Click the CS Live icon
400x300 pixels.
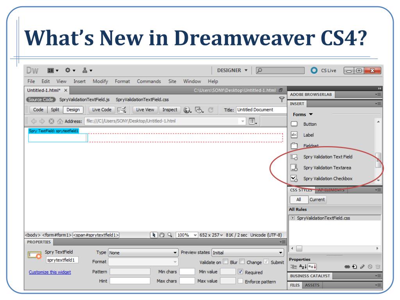coord(314,70)
